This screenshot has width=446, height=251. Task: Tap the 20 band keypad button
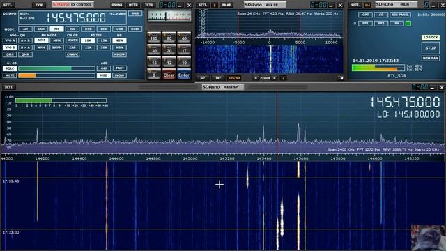169,50
